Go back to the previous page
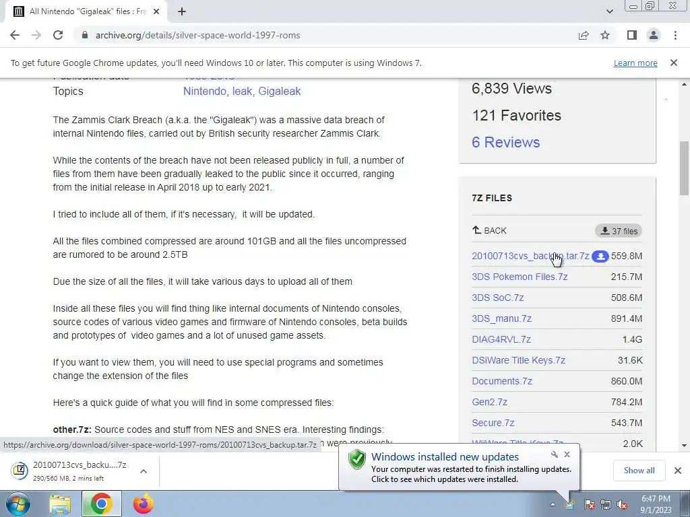The width and height of the screenshot is (690, 517). pos(15,35)
